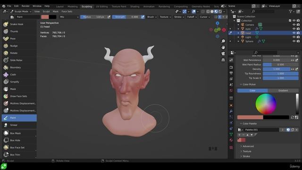This screenshot has height=170, width=302.
Task: Select the Mask brush tool
Action: tap(19, 89)
